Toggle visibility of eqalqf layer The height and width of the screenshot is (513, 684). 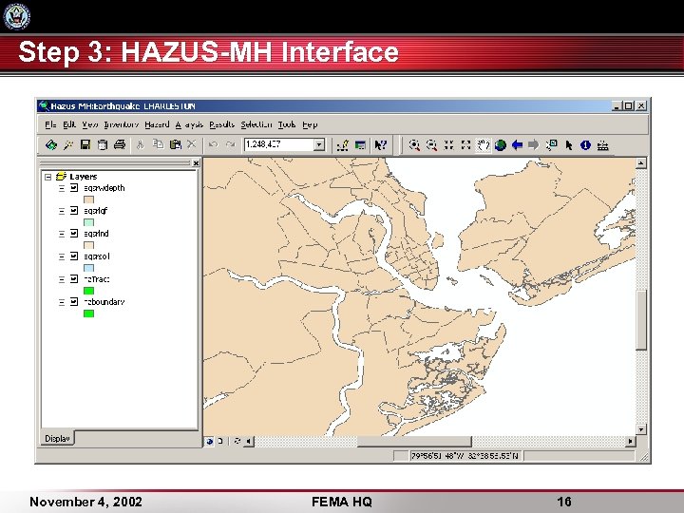click(74, 211)
